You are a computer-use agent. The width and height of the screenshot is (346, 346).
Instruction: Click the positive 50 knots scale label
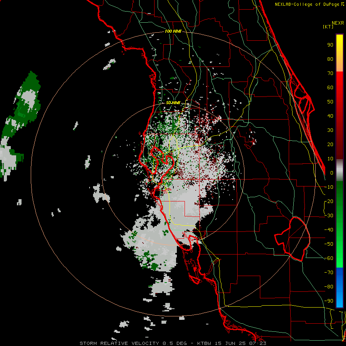point(330,102)
